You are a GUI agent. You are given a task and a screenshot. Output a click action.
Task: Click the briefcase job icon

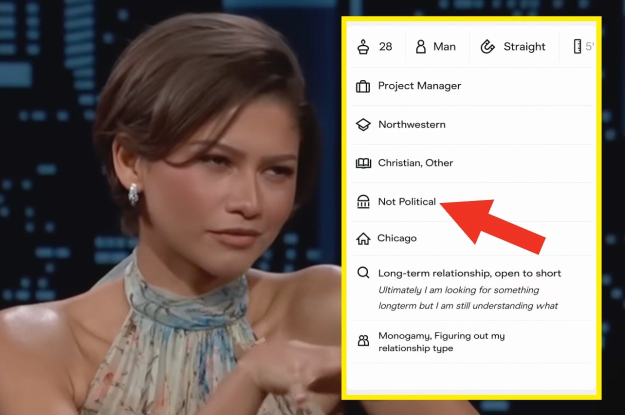click(363, 86)
